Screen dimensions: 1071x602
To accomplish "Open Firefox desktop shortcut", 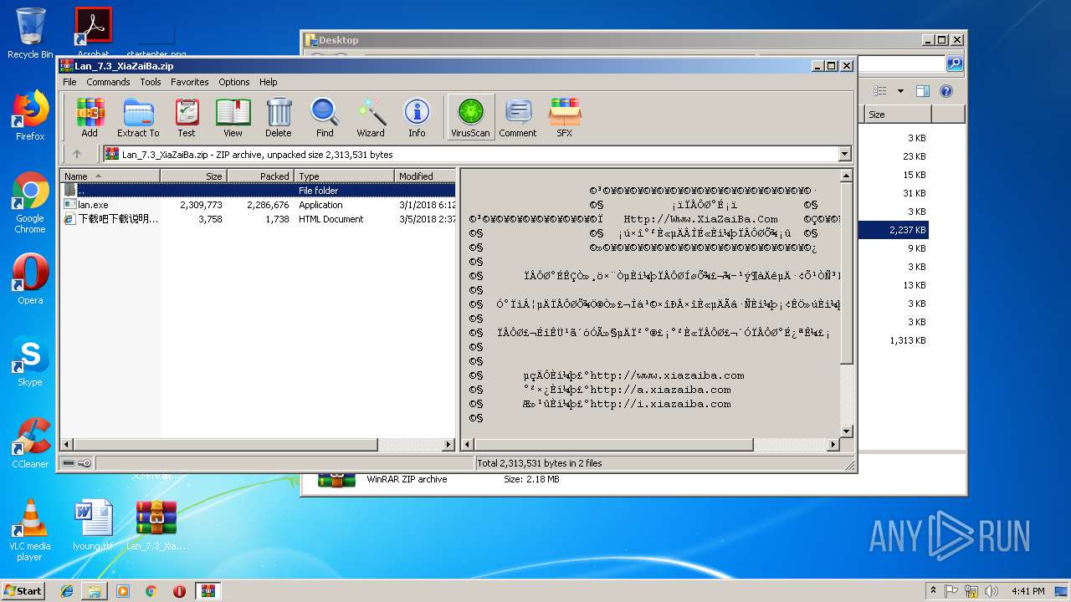I will pos(30,116).
